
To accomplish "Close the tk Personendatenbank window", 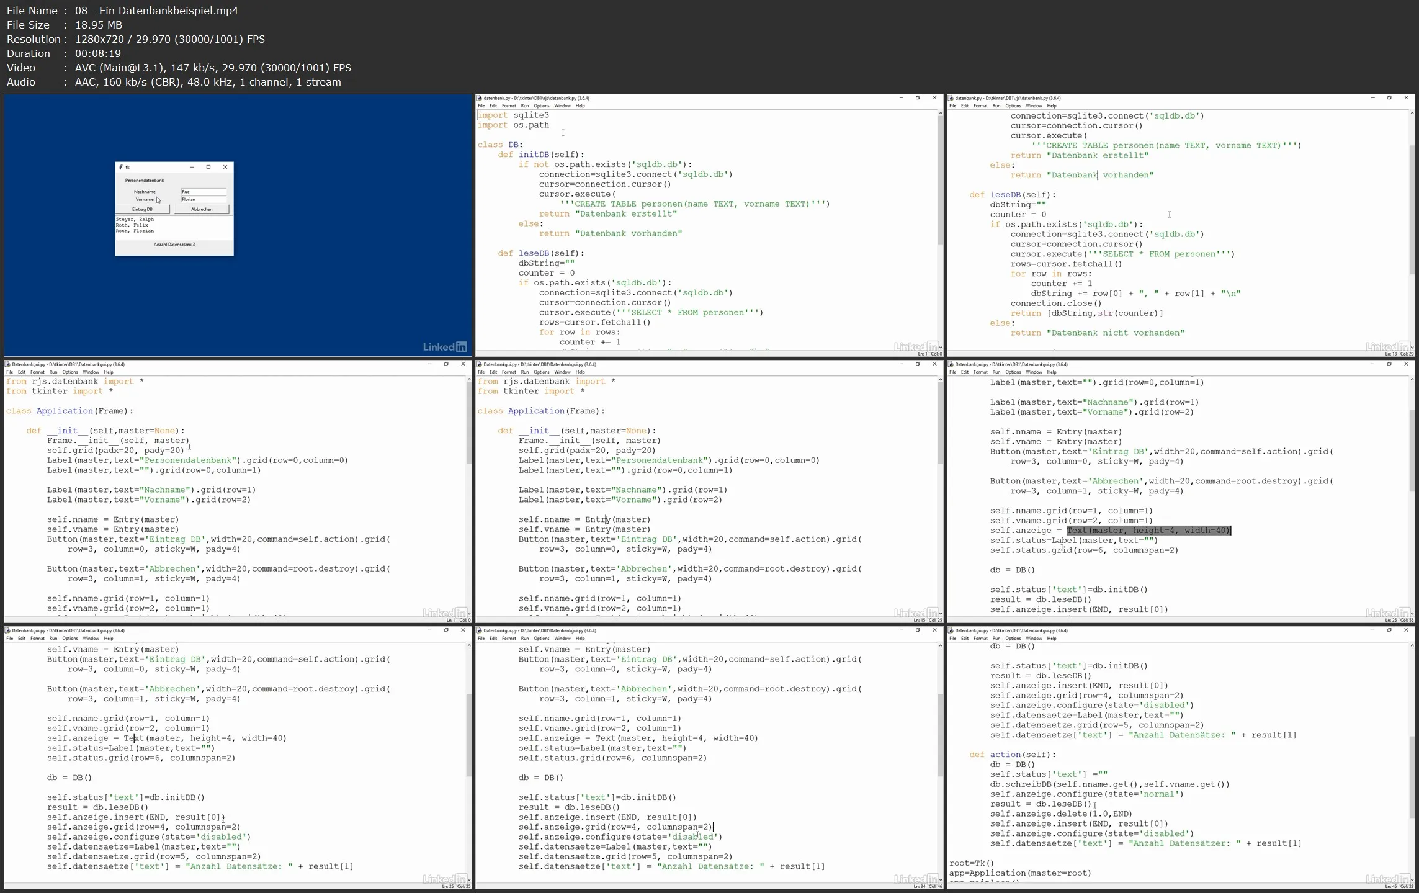I will pos(225,167).
